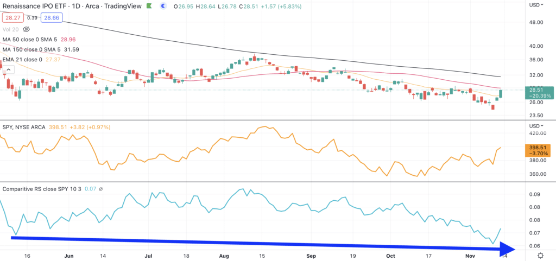Click the Oct label on time axis
The image size is (556, 261).
[390, 256]
